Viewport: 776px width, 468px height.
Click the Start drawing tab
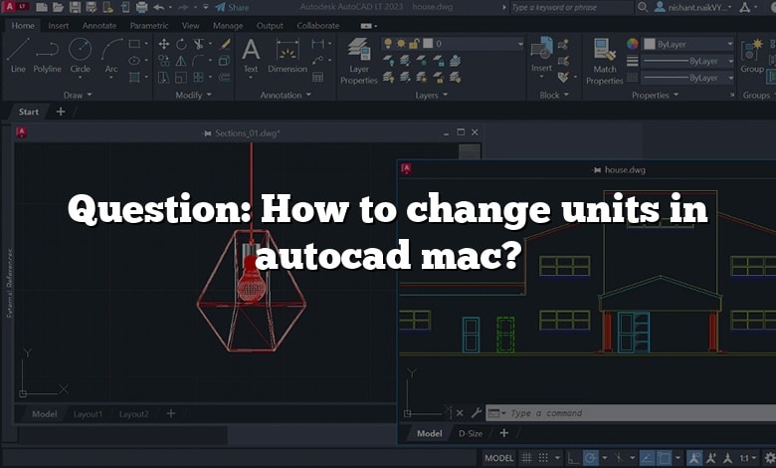pos(29,112)
